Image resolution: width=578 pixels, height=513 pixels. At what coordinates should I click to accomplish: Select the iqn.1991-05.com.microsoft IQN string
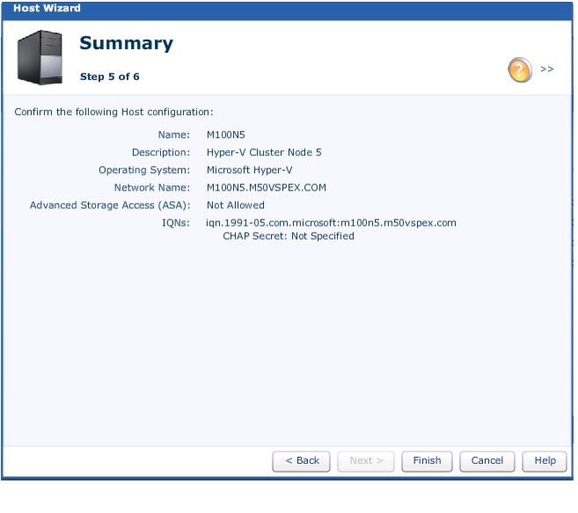[331, 223]
